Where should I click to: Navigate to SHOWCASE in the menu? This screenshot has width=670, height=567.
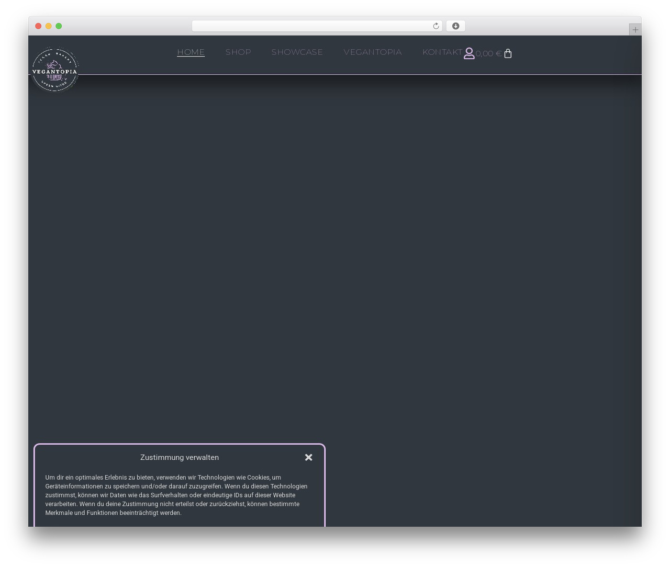(x=297, y=52)
